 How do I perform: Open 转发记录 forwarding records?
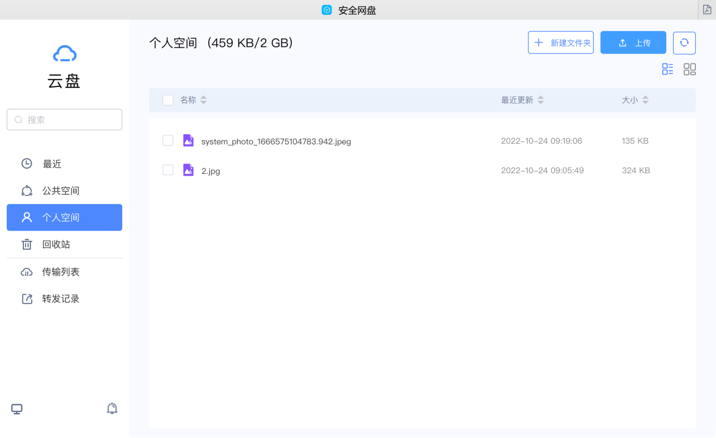[x=61, y=298]
